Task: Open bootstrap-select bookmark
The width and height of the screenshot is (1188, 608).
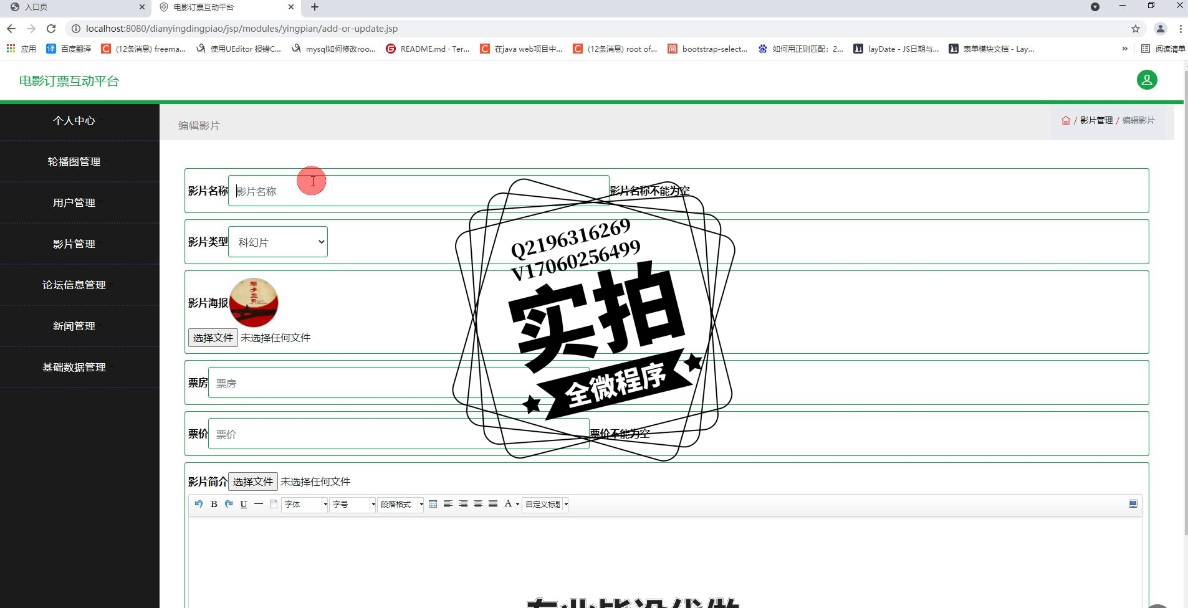Action: [x=707, y=49]
